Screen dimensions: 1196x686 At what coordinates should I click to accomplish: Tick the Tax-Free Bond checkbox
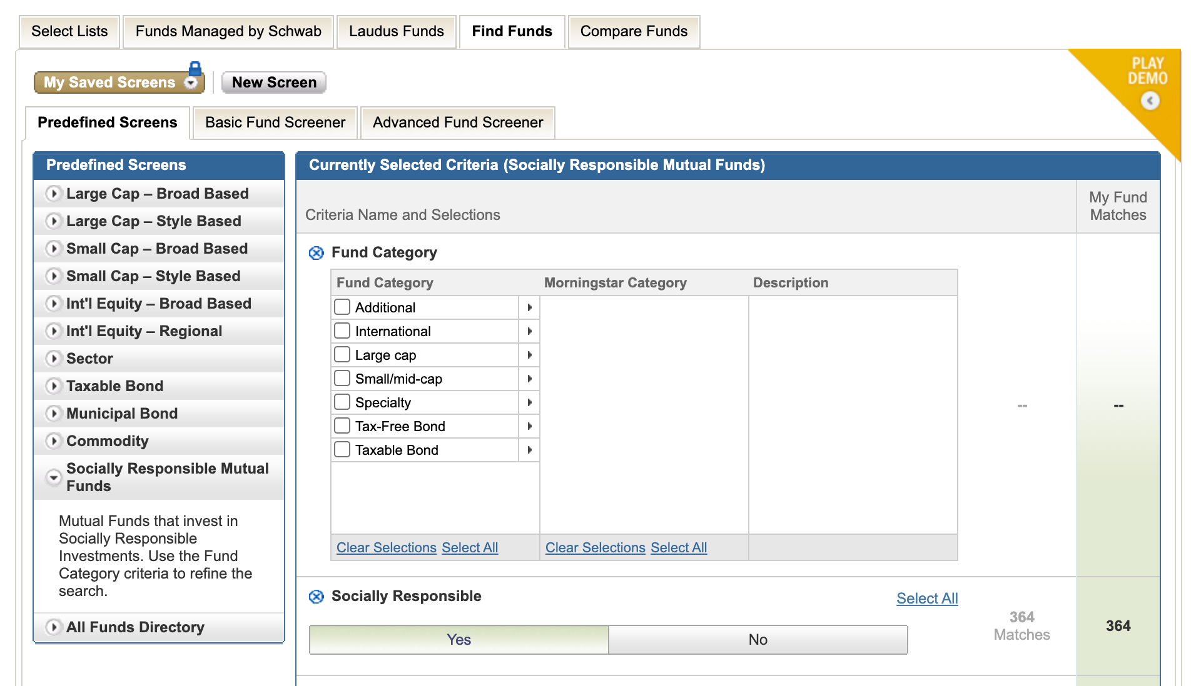pos(342,425)
